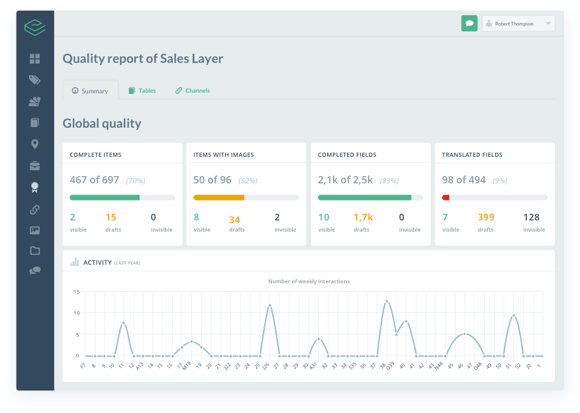Click the Activity bar chart icon
Viewport: 580px width, 413px height.
[x=75, y=262]
